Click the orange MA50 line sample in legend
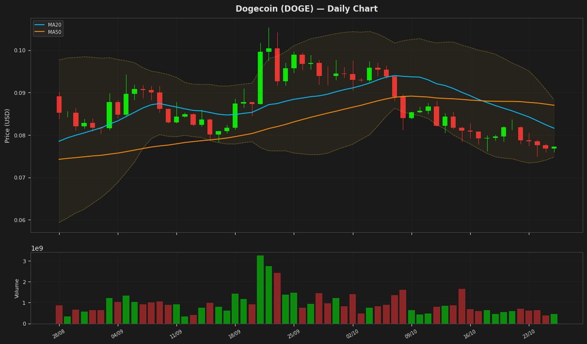This screenshot has width=587, height=344. [x=40, y=32]
